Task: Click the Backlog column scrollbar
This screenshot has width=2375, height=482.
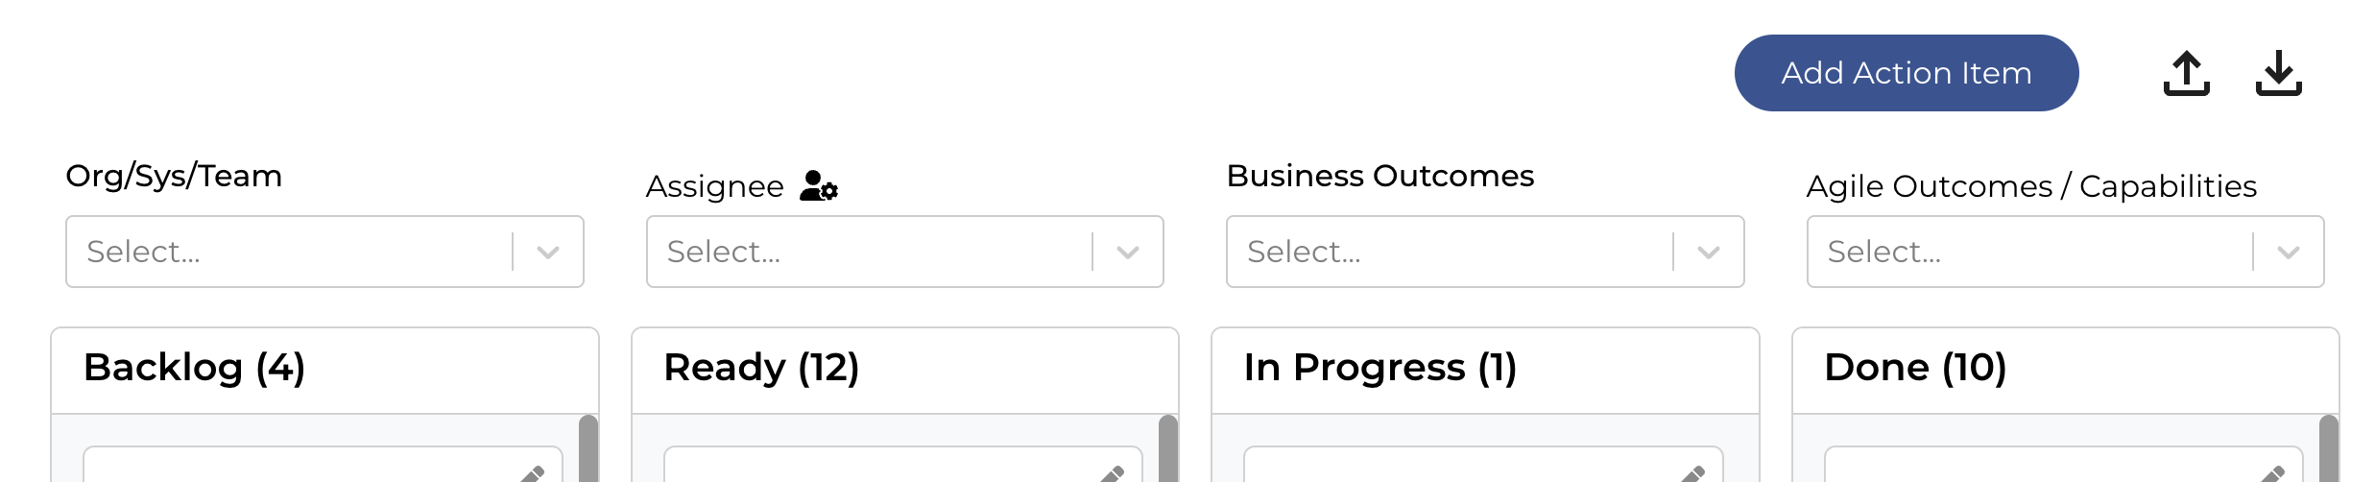Action: [x=588, y=448]
